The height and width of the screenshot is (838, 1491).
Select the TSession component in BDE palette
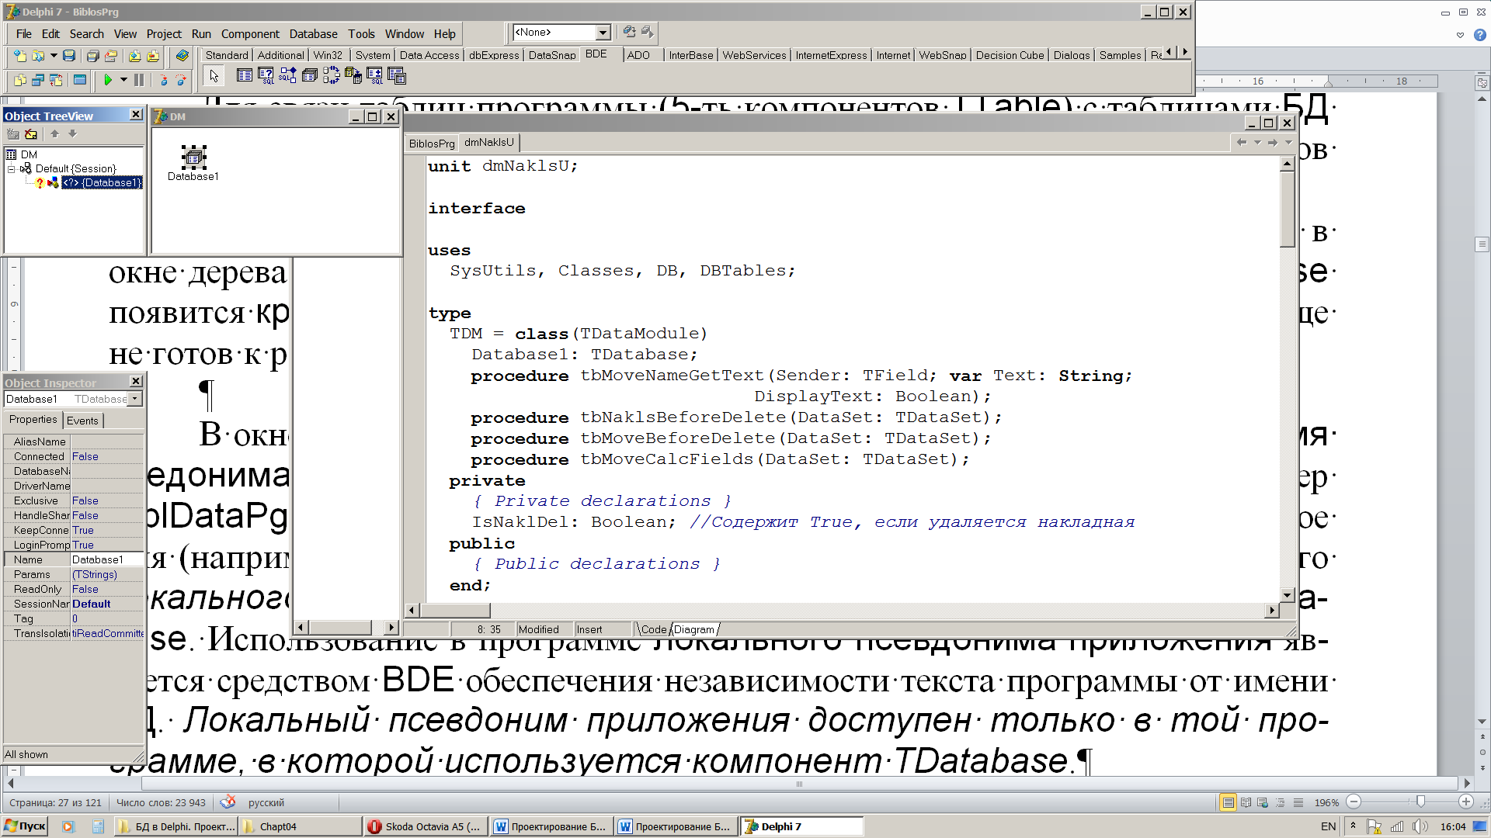point(332,75)
